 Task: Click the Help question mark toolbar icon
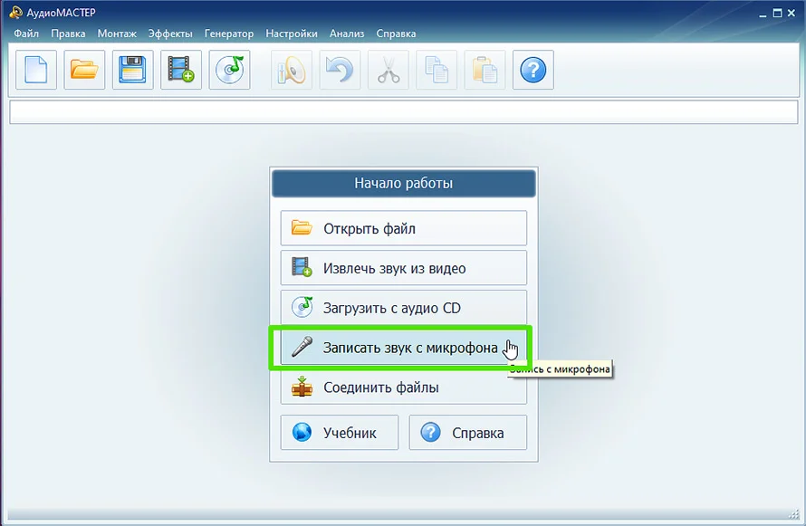coord(533,70)
